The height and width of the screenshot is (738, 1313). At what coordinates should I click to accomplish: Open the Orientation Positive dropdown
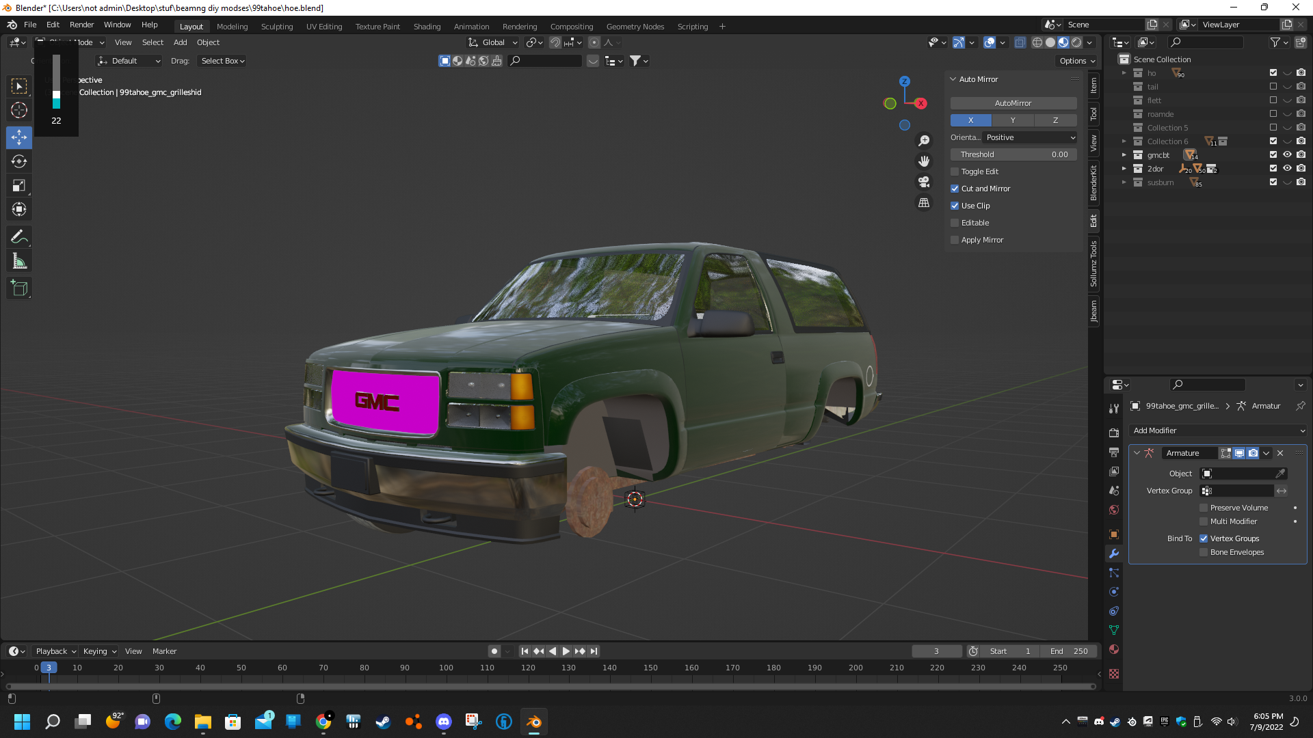click(x=1030, y=137)
